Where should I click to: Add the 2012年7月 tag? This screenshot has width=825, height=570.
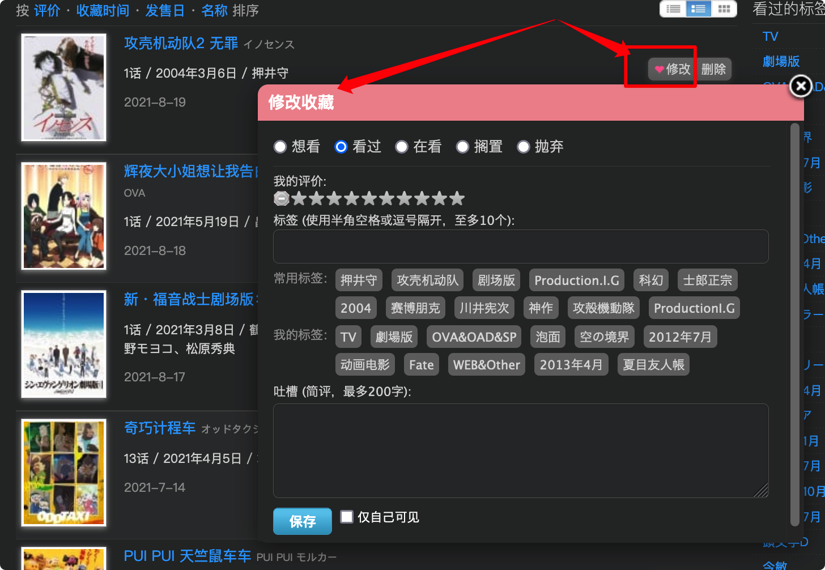(681, 337)
